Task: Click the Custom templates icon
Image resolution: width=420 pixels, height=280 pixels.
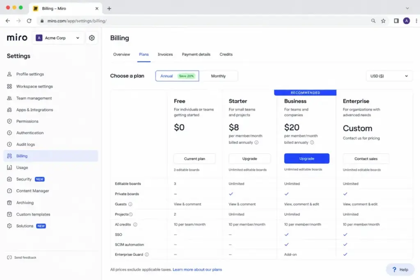Action: point(9,214)
